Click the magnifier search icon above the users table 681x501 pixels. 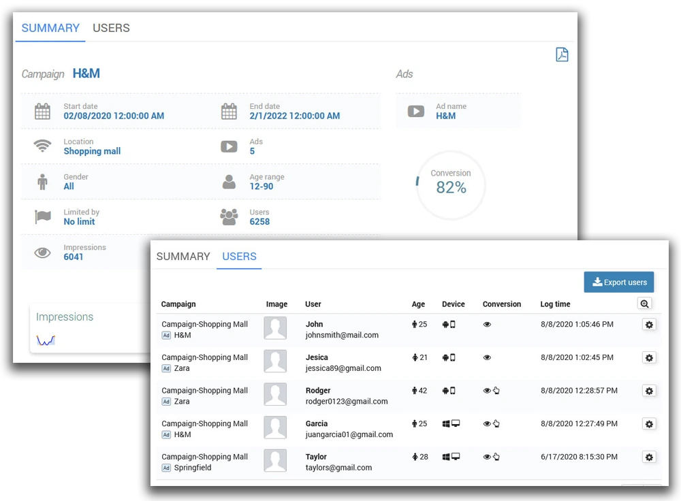(x=645, y=304)
